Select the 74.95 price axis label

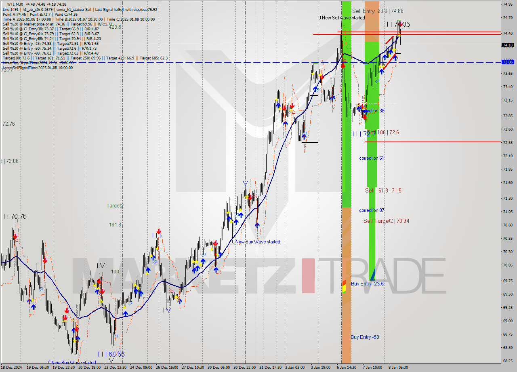[x=508, y=4]
